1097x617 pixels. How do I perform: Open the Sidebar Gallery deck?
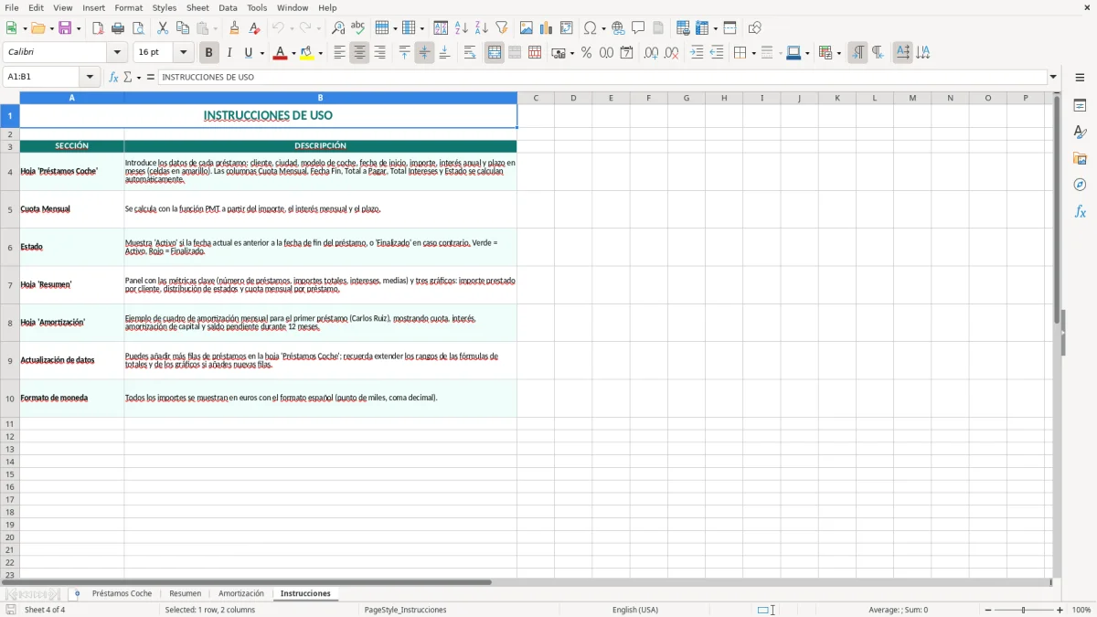click(x=1080, y=158)
